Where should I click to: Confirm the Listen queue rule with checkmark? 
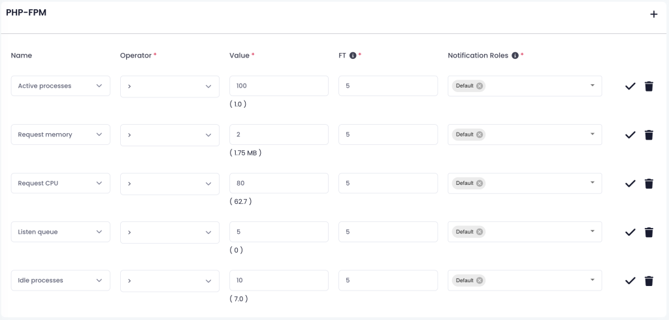[x=630, y=232]
